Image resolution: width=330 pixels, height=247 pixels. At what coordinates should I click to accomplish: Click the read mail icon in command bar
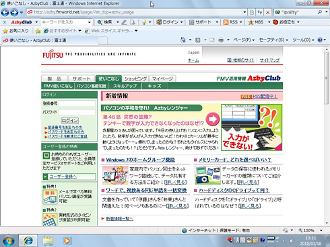pyautogui.click(x=212, y=40)
